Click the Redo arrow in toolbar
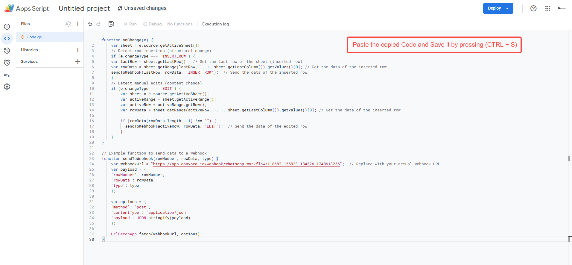The width and height of the screenshot is (572, 265). pyautogui.click(x=98, y=24)
